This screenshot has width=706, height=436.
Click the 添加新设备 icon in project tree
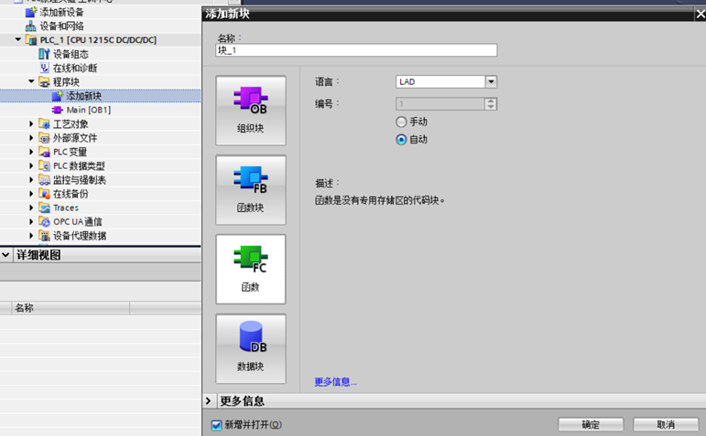click(x=30, y=12)
